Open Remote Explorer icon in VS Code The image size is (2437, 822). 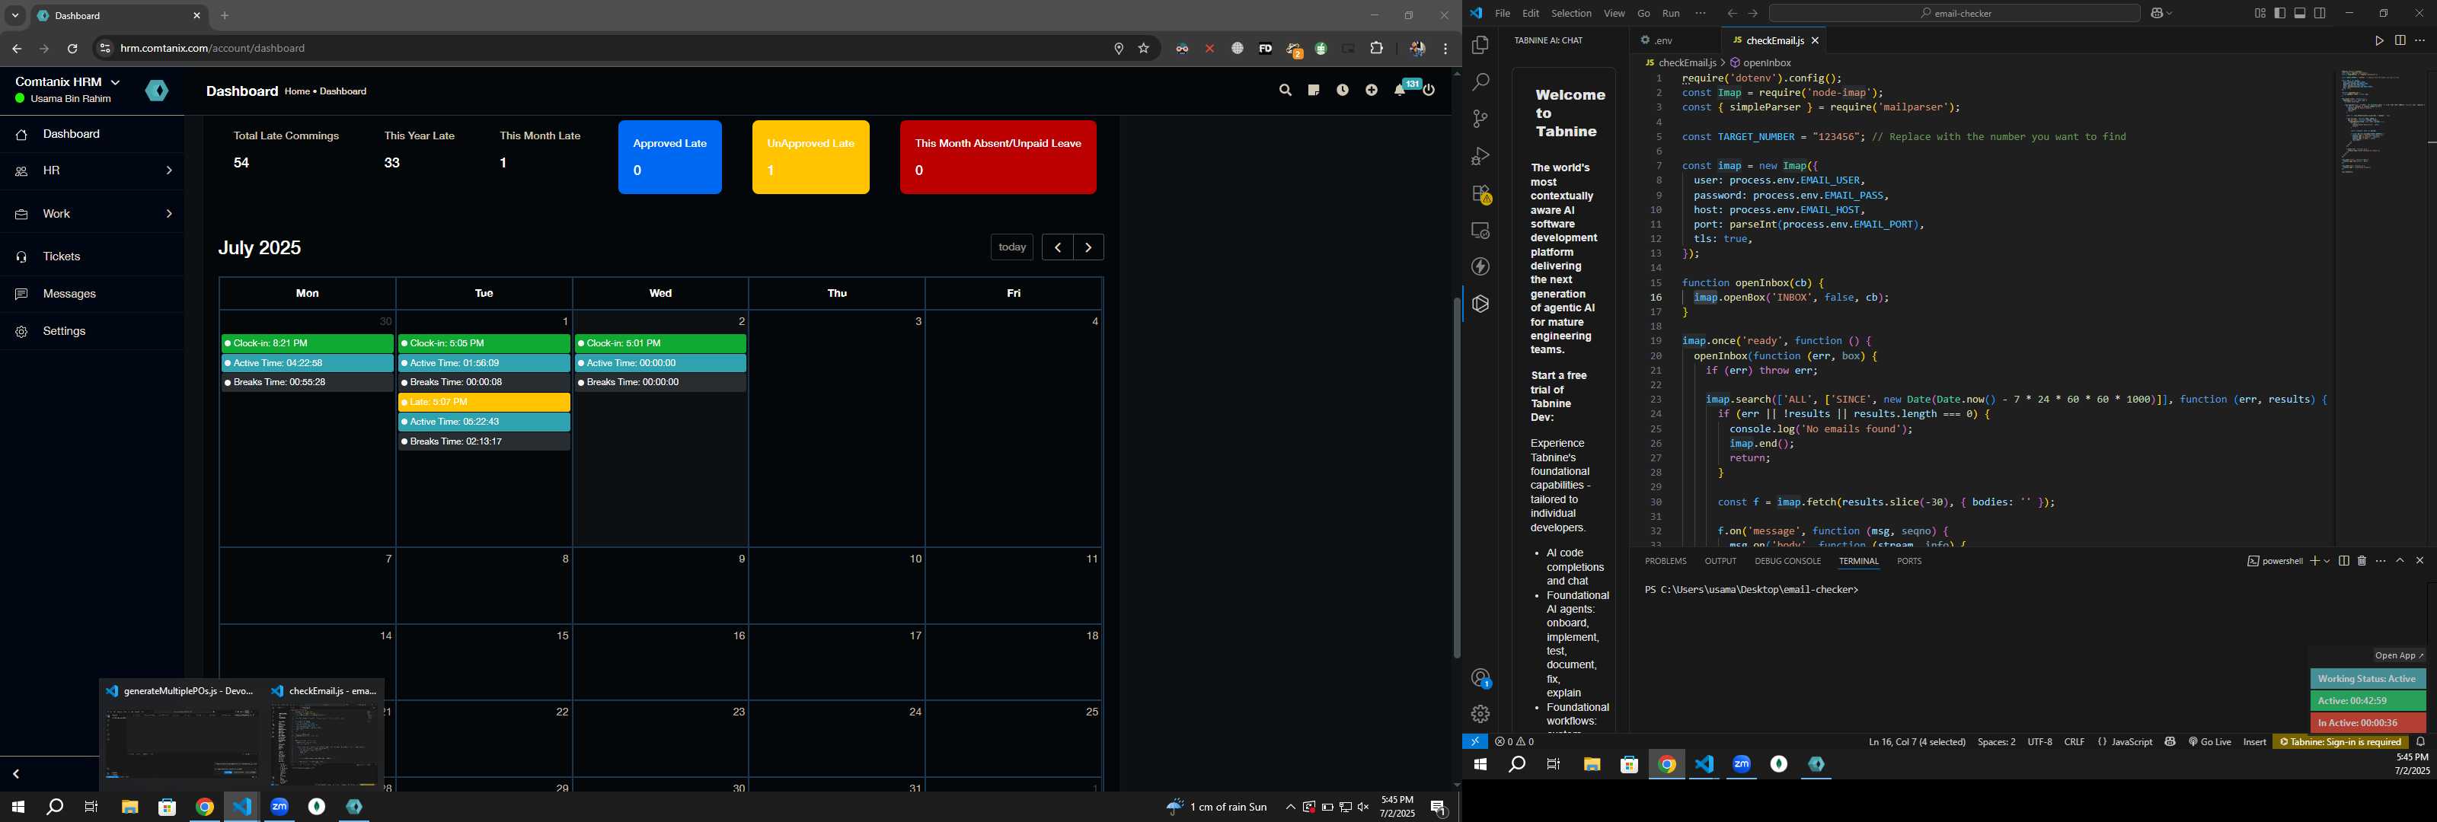pos(1480,231)
